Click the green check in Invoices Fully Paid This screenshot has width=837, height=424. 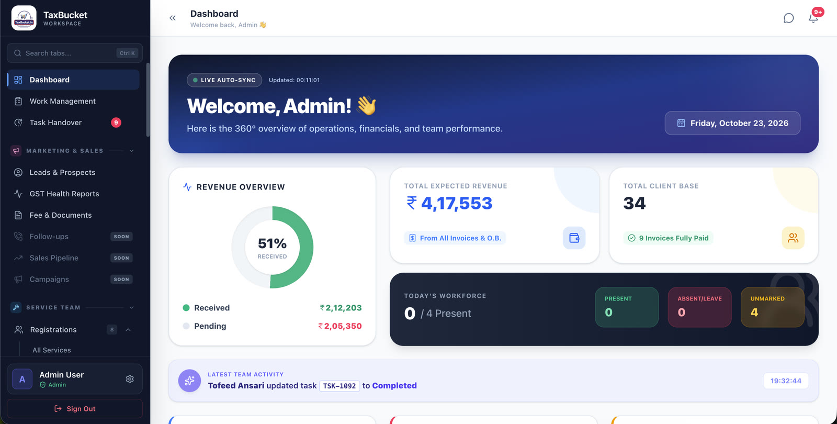click(x=631, y=238)
